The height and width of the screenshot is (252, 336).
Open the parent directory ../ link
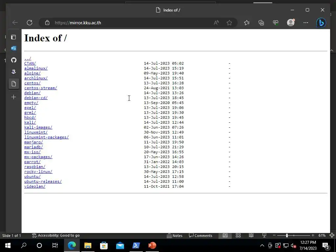pos(28,58)
